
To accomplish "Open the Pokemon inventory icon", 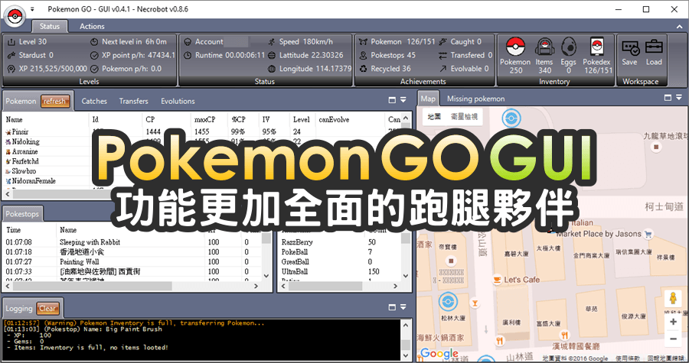I will (515, 47).
